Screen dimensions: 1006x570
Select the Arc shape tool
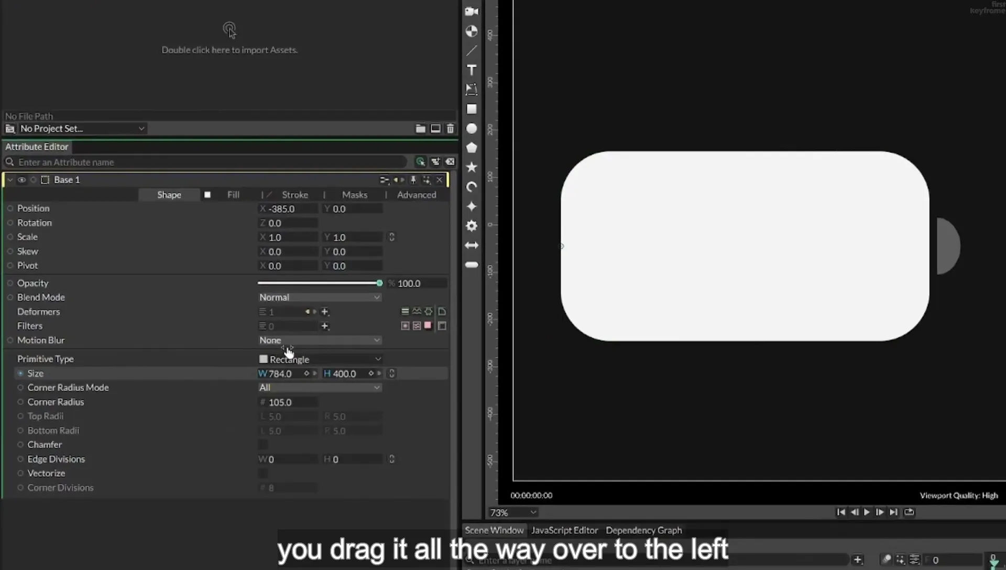pos(472,187)
